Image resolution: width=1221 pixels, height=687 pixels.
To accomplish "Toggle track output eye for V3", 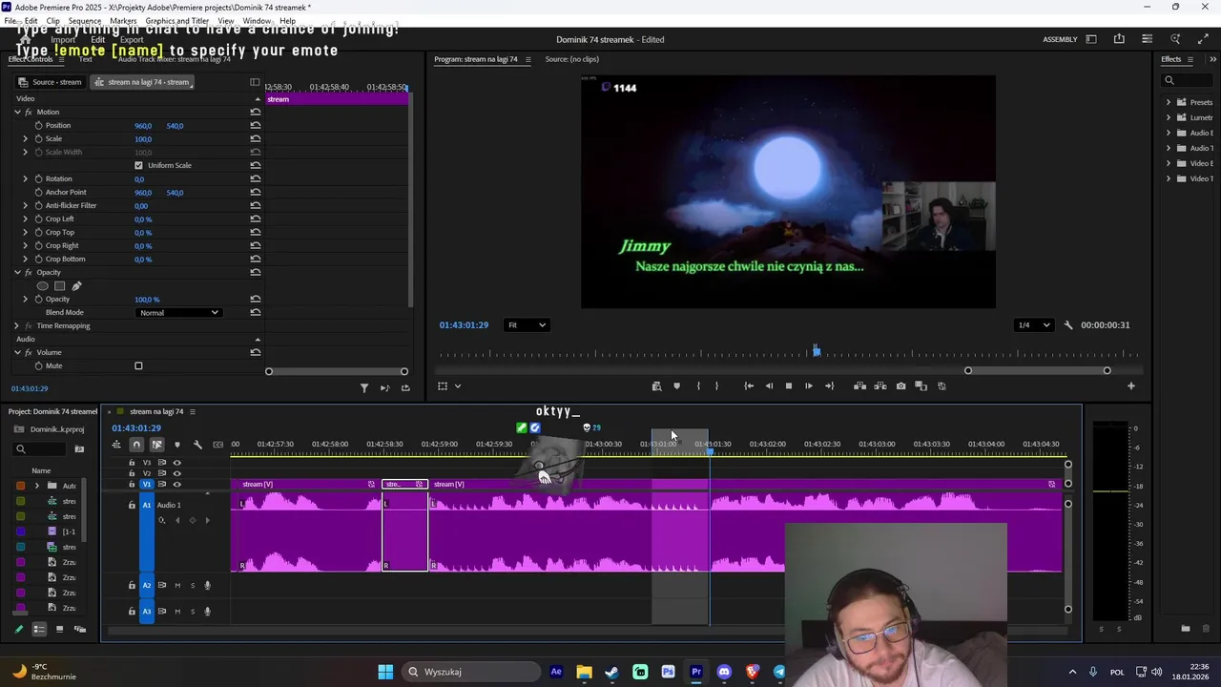I will click(x=176, y=463).
